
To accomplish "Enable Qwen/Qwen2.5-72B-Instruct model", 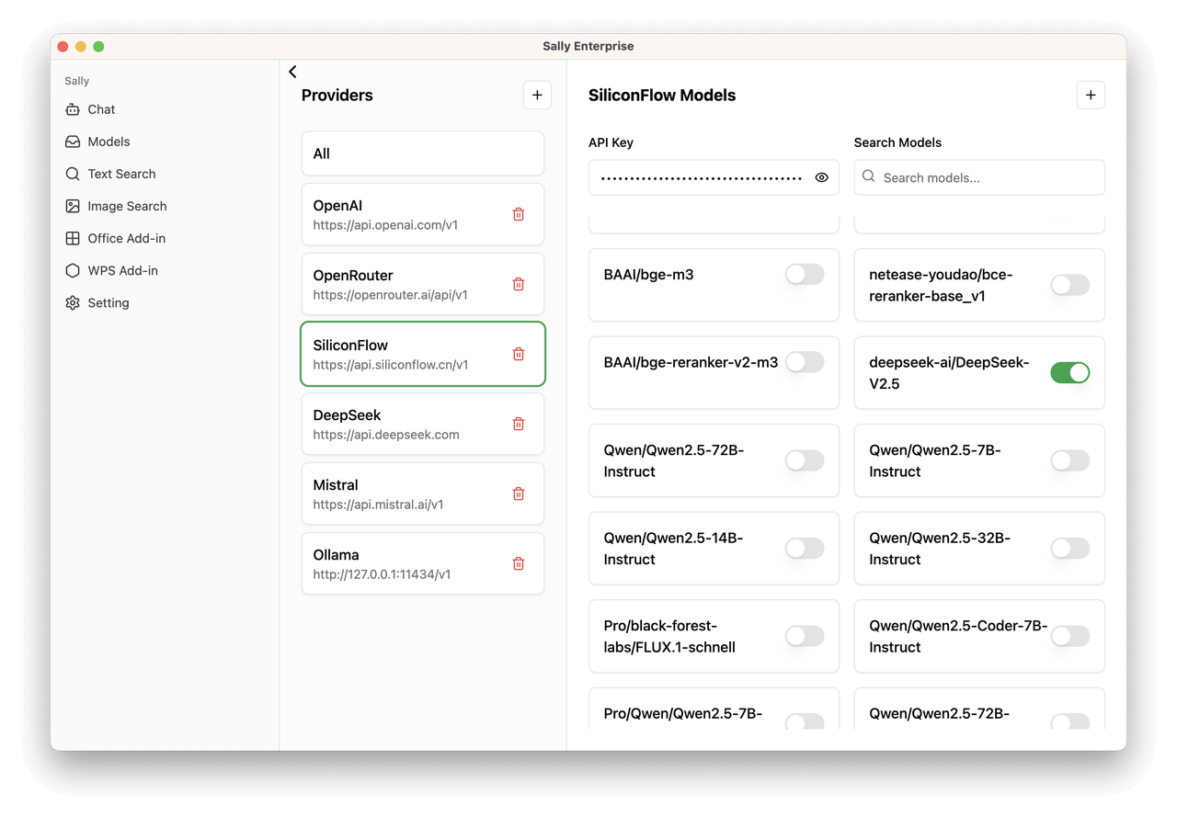I will (x=805, y=460).
